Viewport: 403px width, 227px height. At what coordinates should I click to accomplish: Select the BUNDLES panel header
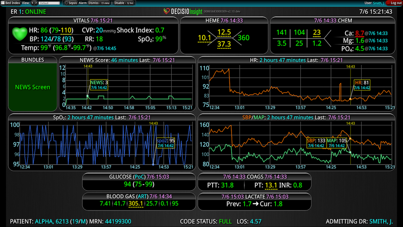coord(33,60)
